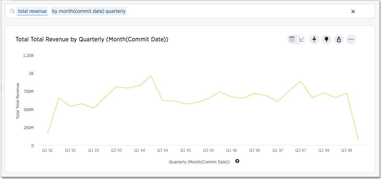Click the final low point of the line
382x180 pixels.
(358, 140)
